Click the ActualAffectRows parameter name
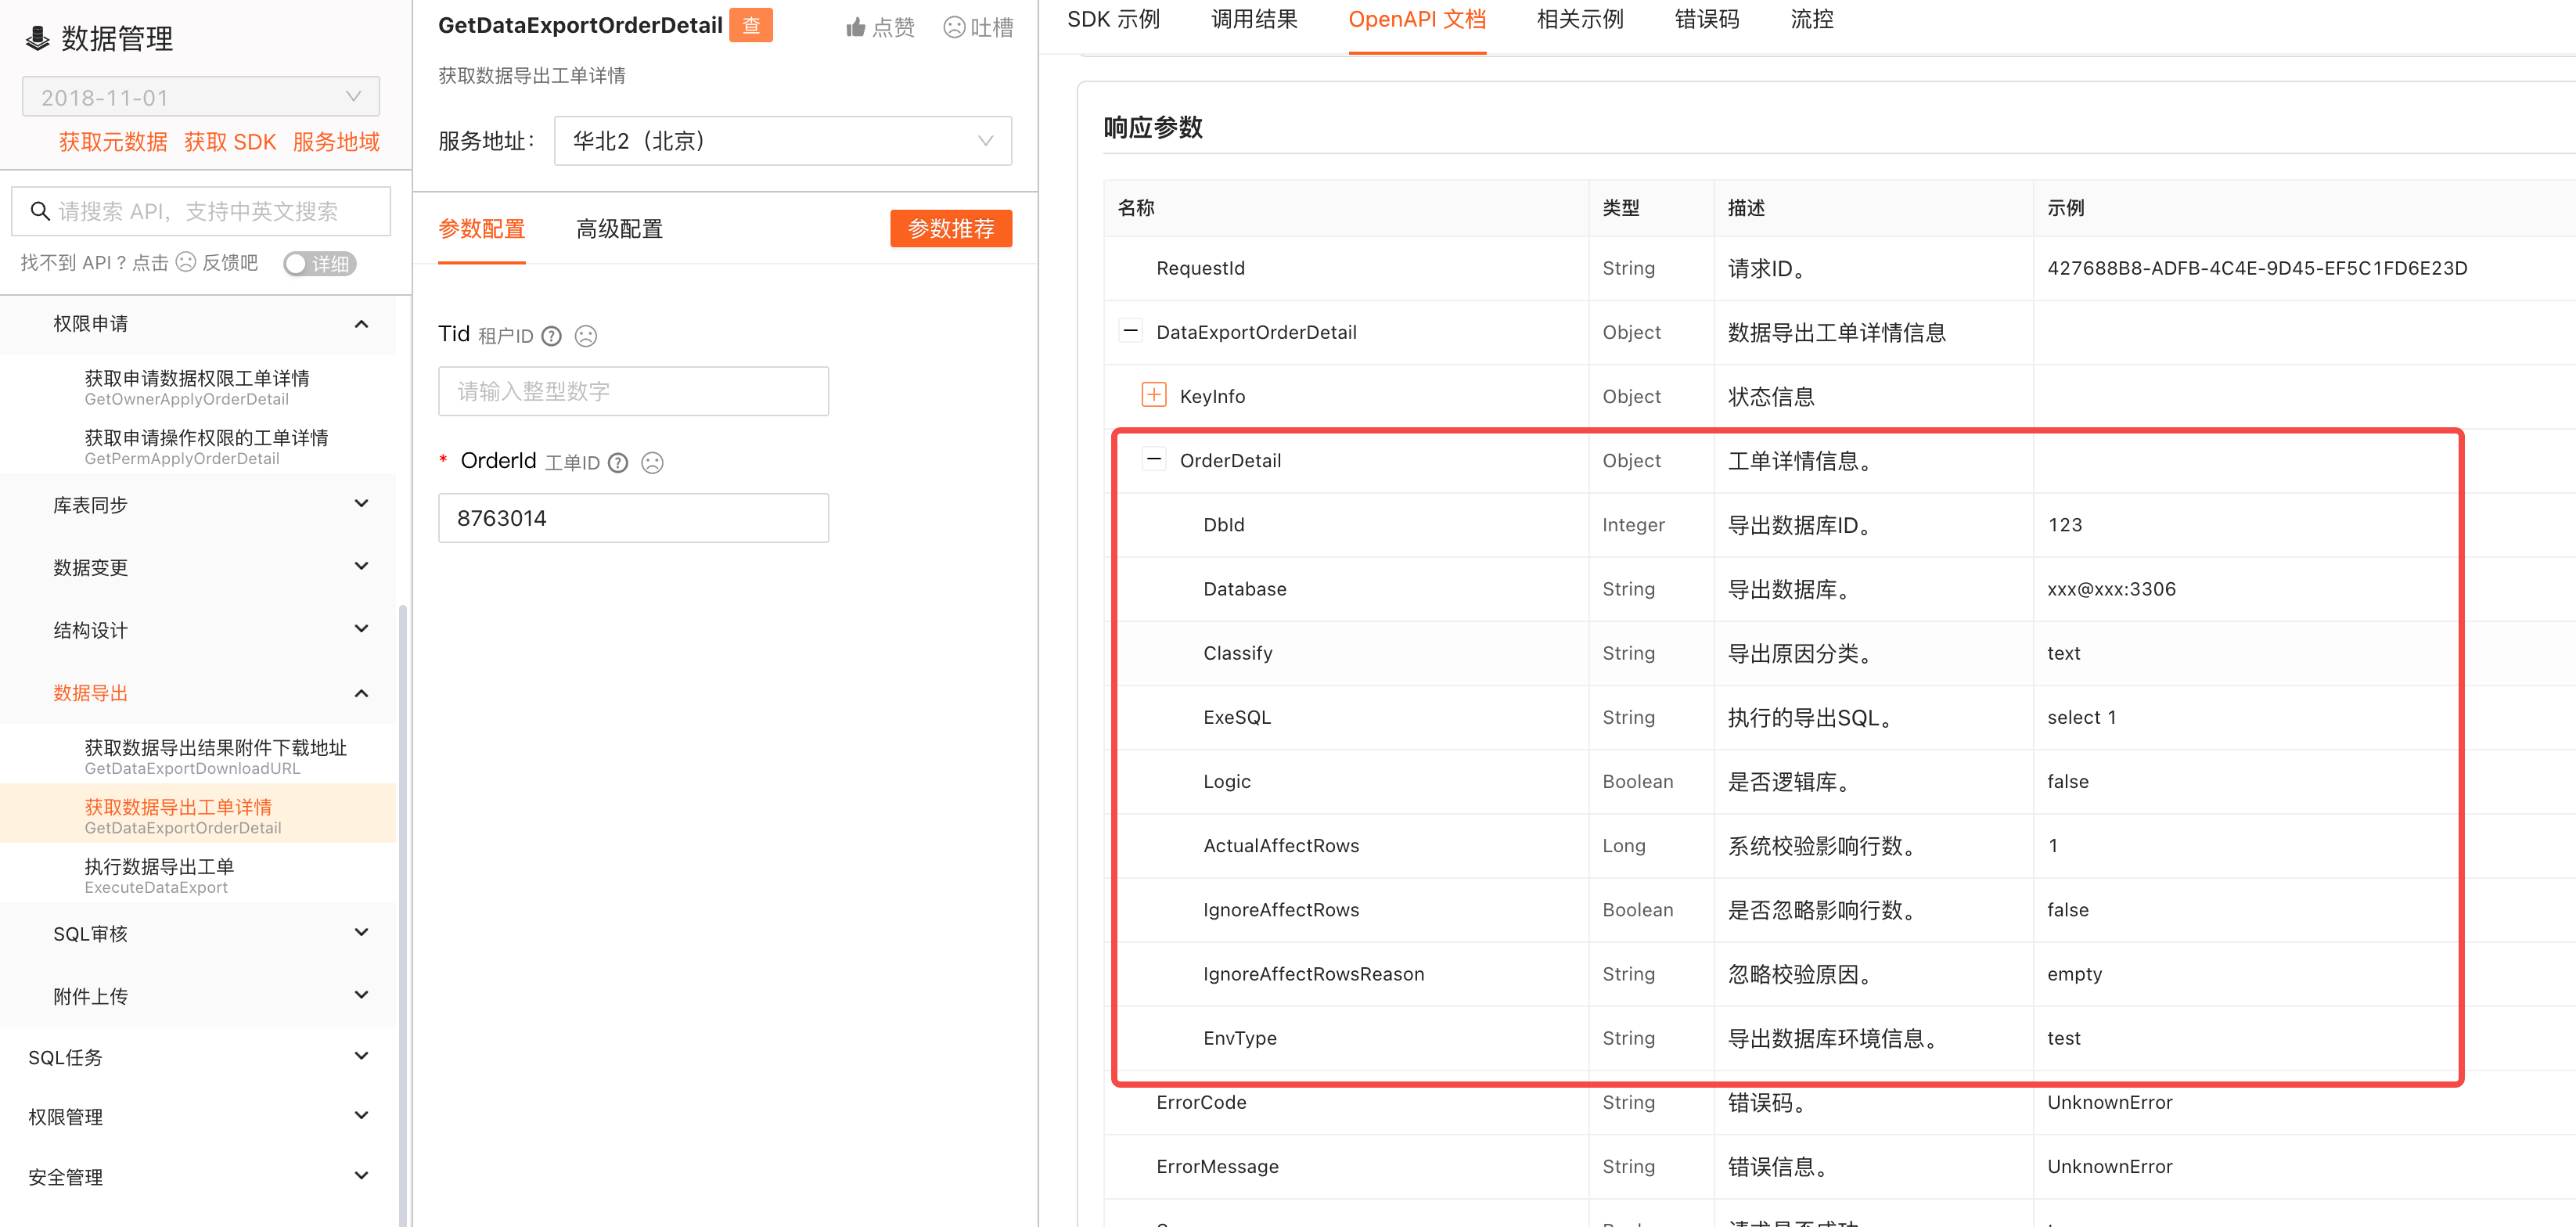This screenshot has width=2576, height=1227. click(x=1281, y=845)
